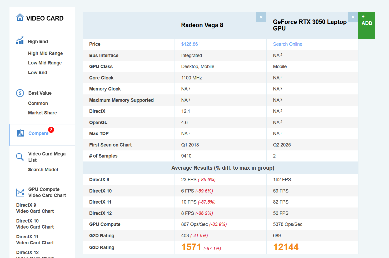Image resolution: width=389 pixels, height=258 pixels.
Task: Click the 867 Ops/Sec GPU Compute value
Action: click(x=194, y=224)
